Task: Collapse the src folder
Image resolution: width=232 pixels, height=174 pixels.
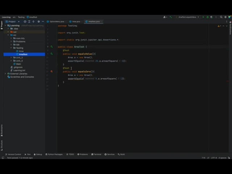Action: (8, 35)
